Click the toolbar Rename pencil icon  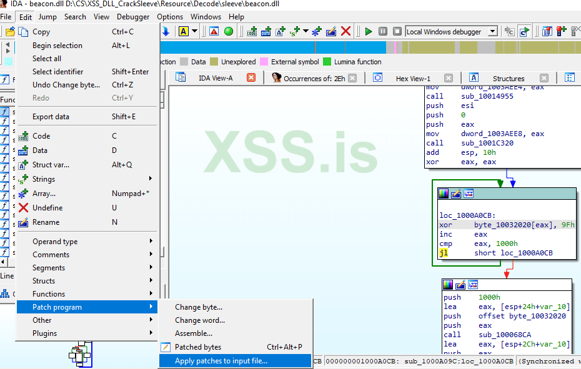pyautogui.click(x=331, y=31)
